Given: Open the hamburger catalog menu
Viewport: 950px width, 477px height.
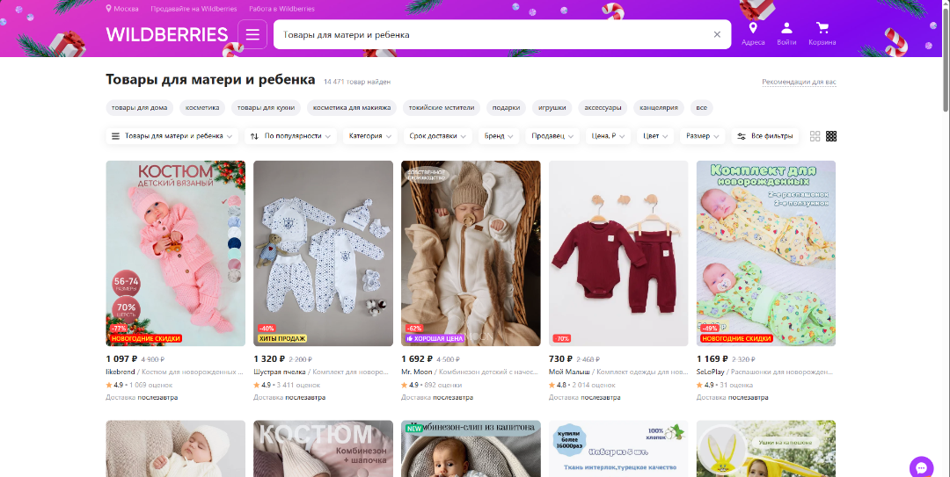Looking at the screenshot, I should (x=252, y=35).
